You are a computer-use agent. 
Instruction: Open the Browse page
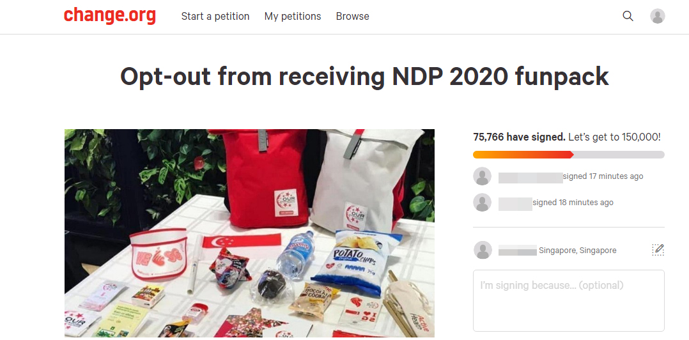tap(352, 16)
